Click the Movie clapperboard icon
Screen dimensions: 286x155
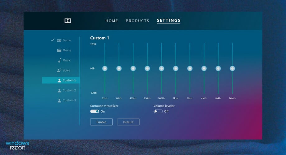[x=59, y=51]
